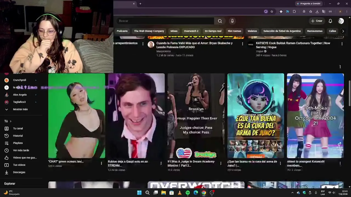The image size is (351, 197).
Task: Open Spotify from the taskbar
Action: click(x=188, y=193)
